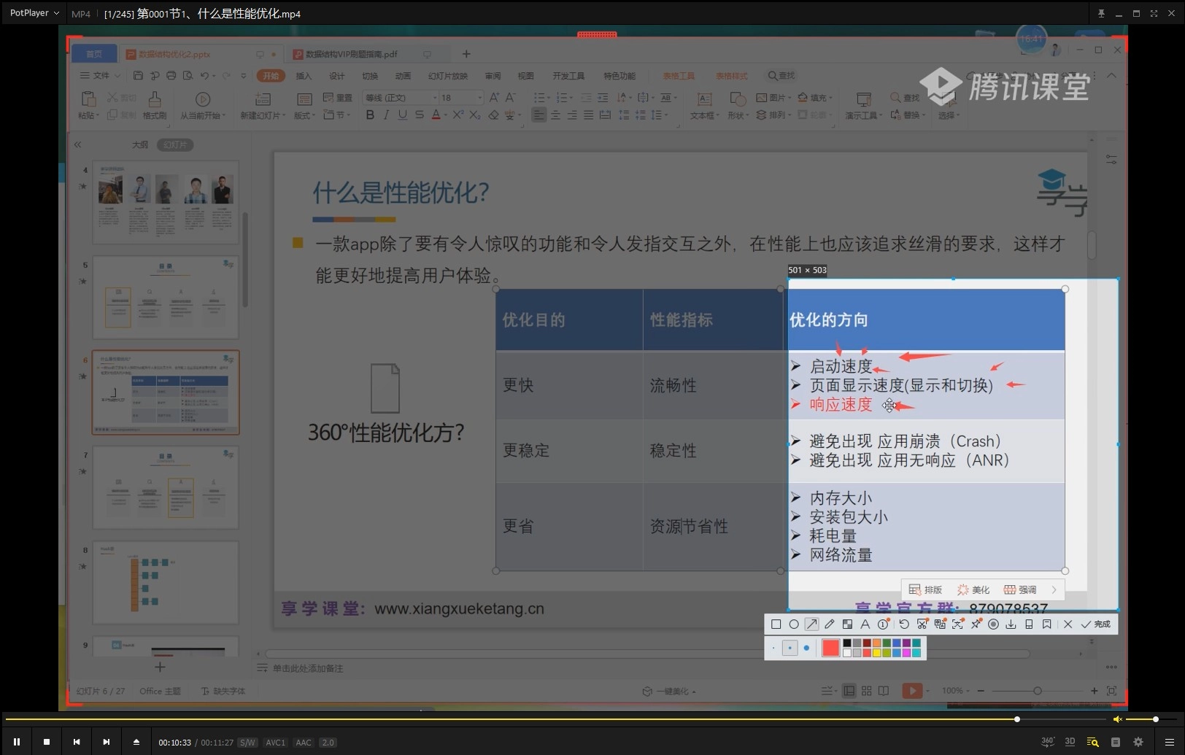Select the medium brush size dot
The width and height of the screenshot is (1185, 755).
[x=790, y=647]
